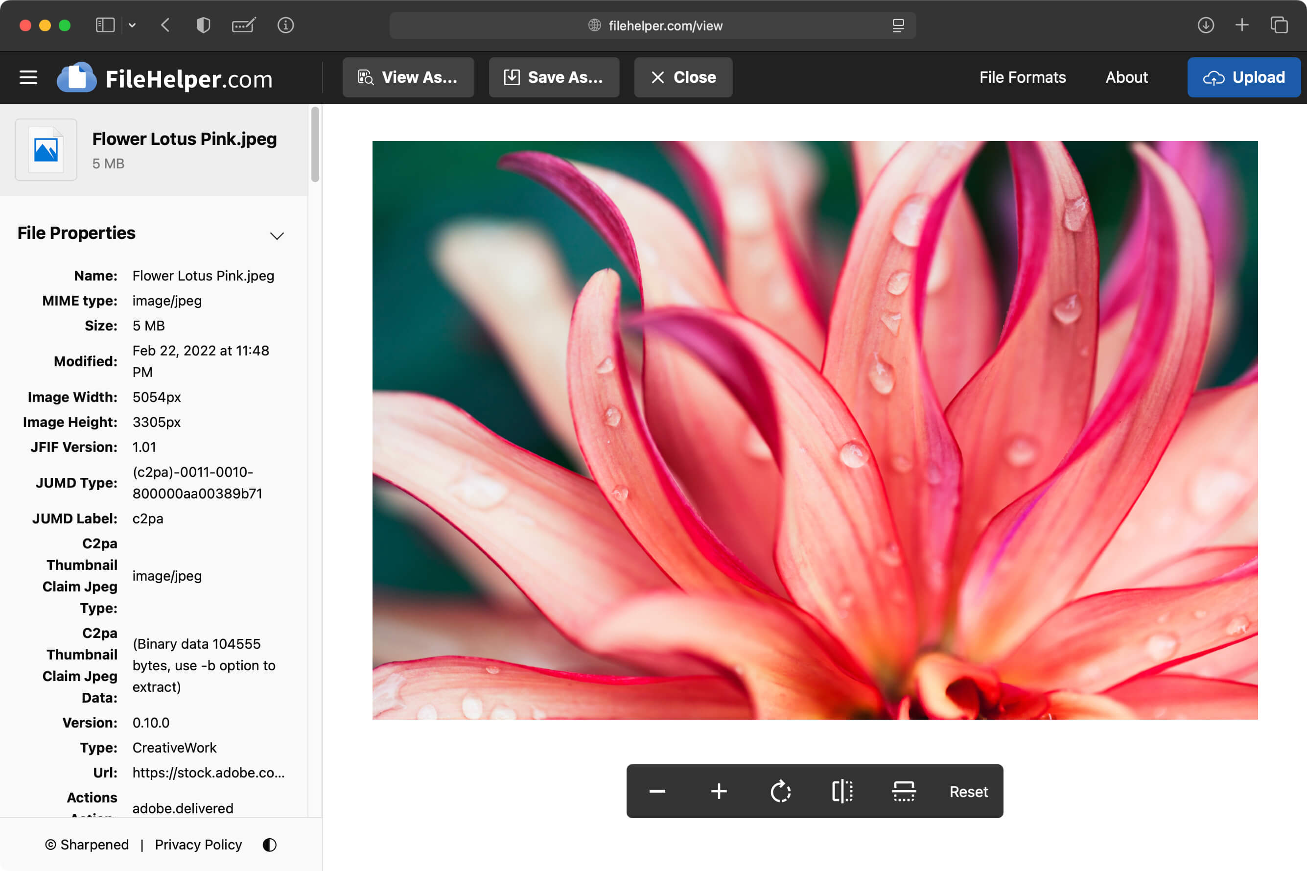This screenshot has height=871, width=1307.
Task: Flip the image vertically
Action: [903, 791]
